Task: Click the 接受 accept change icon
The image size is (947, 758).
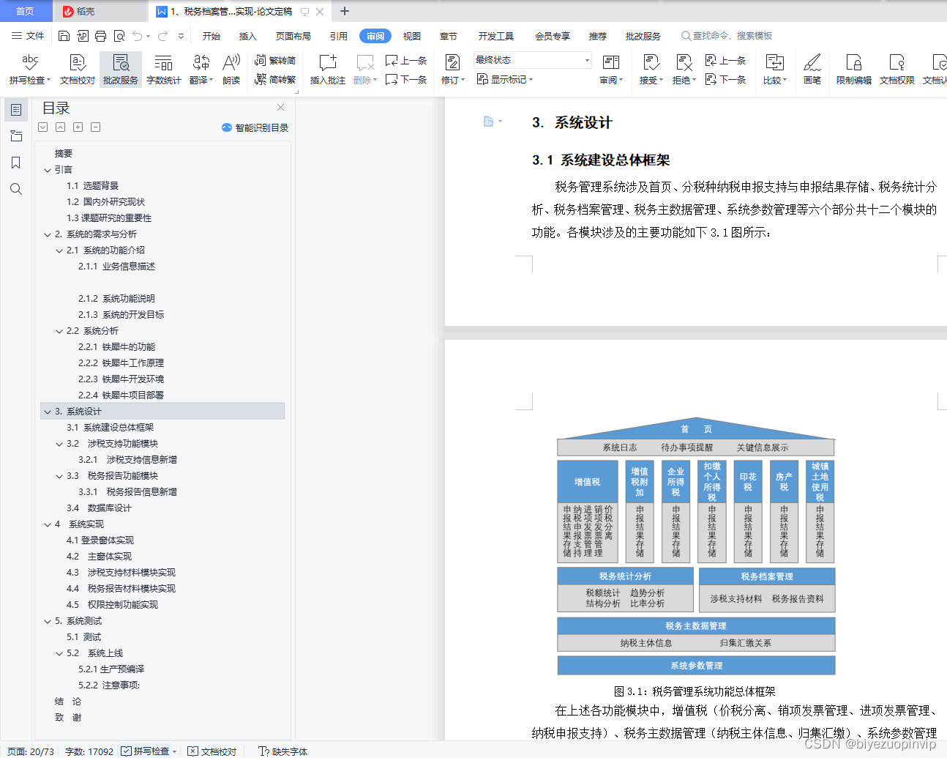Action: [x=651, y=63]
